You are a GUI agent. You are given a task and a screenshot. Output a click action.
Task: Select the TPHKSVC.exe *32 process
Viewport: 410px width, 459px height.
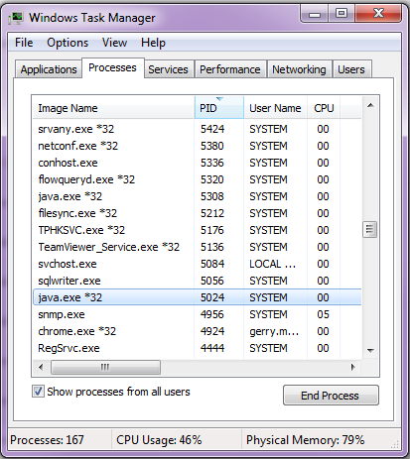197,230
